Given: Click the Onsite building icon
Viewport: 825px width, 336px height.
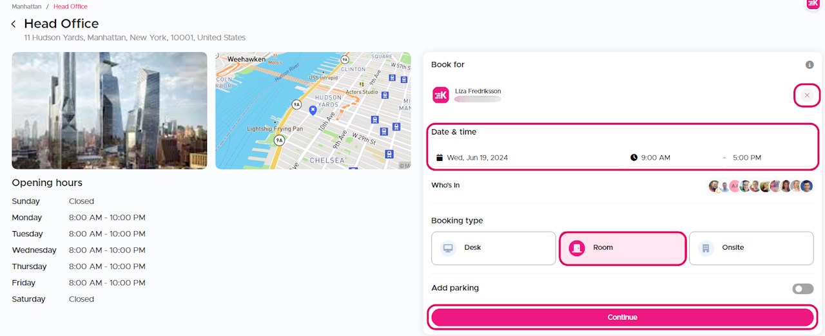Looking at the screenshot, I should 706,248.
